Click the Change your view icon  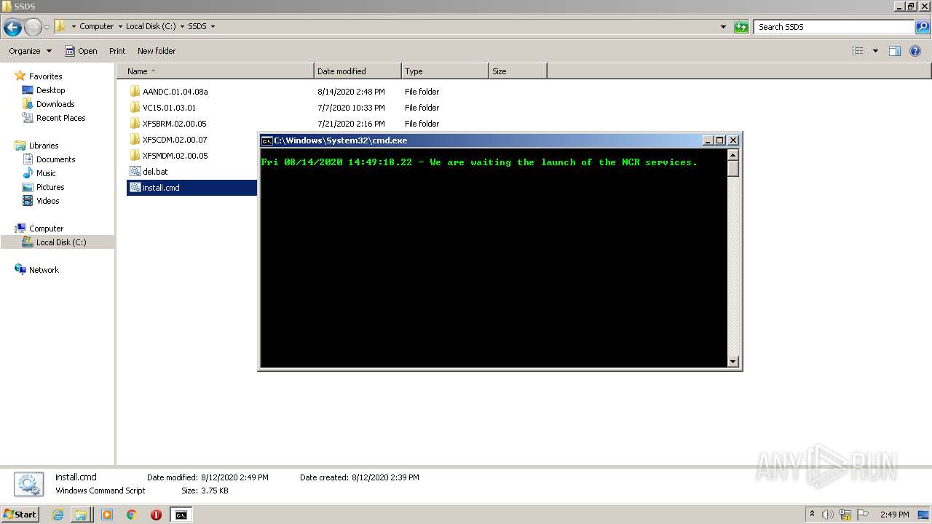point(858,51)
